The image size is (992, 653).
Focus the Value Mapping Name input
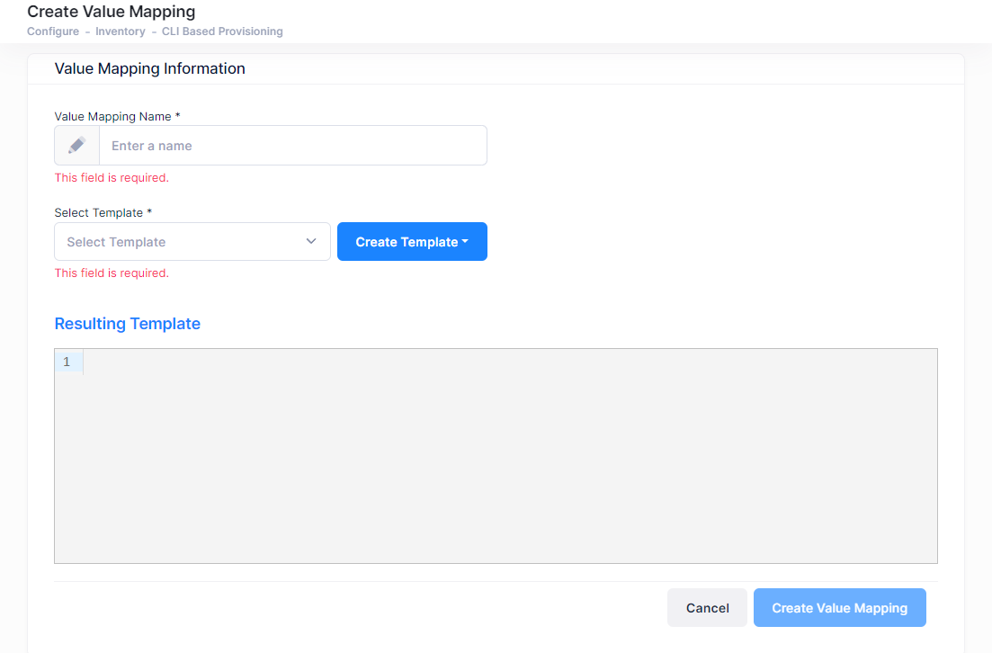[292, 146]
